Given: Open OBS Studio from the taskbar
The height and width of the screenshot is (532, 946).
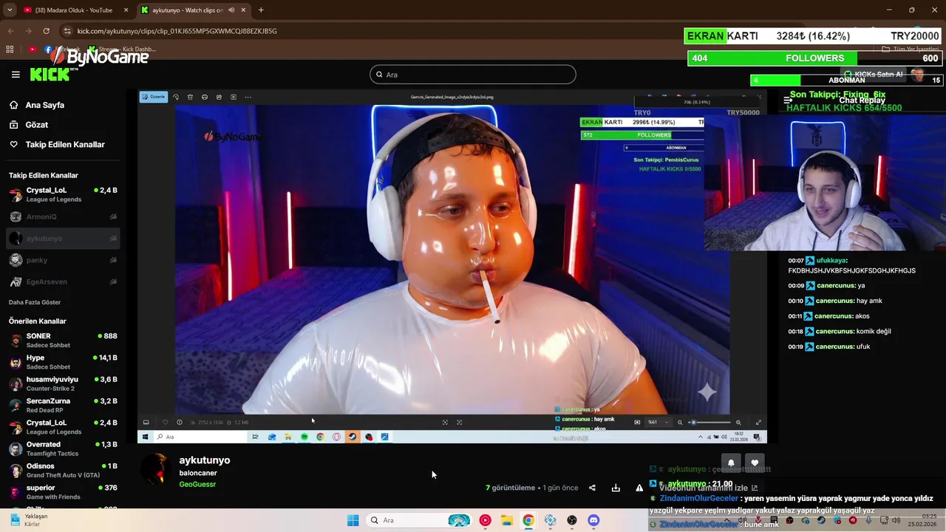Looking at the screenshot, I should [572, 520].
